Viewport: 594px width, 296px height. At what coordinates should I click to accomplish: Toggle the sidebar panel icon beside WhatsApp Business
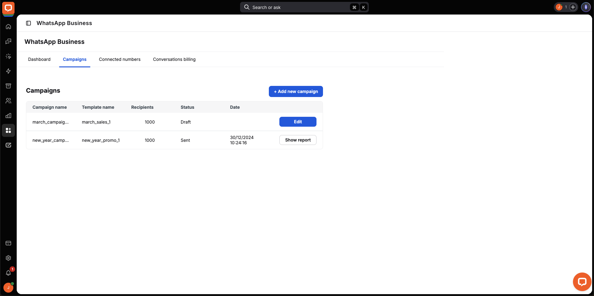[x=28, y=23]
